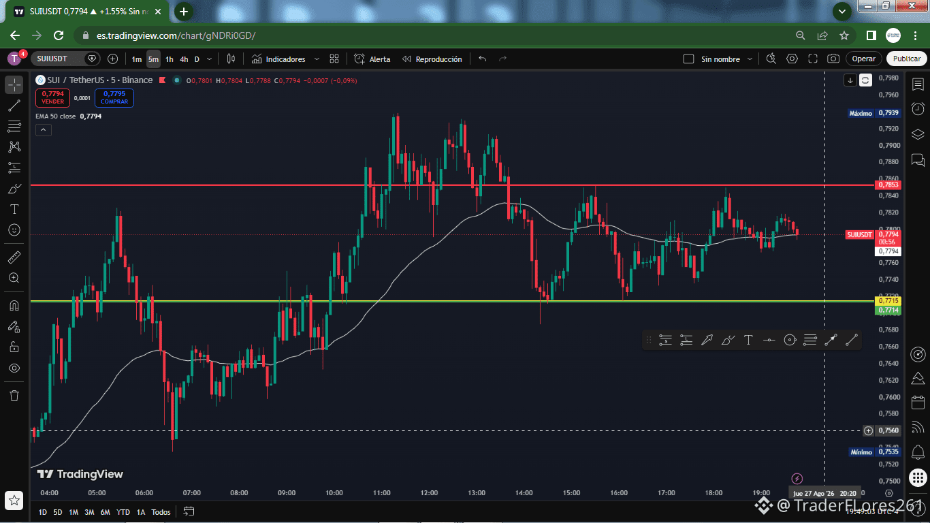930x523 pixels.
Task: Open the object tree layers panel
Action: pos(918,134)
